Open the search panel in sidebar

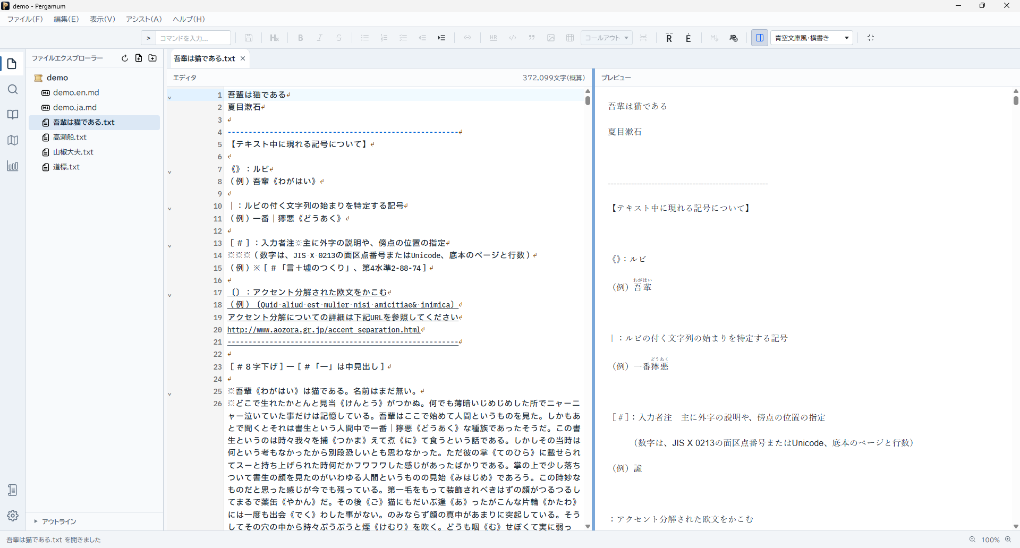[13, 89]
